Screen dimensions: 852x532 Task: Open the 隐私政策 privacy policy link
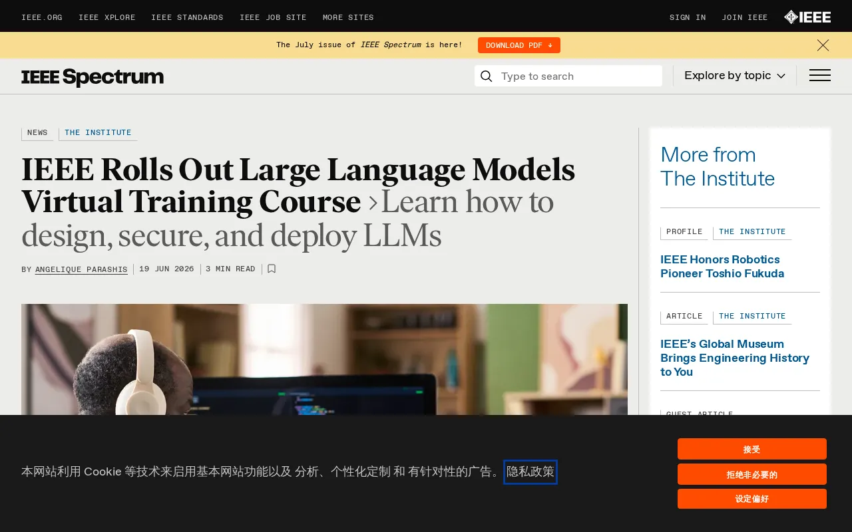click(531, 472)
